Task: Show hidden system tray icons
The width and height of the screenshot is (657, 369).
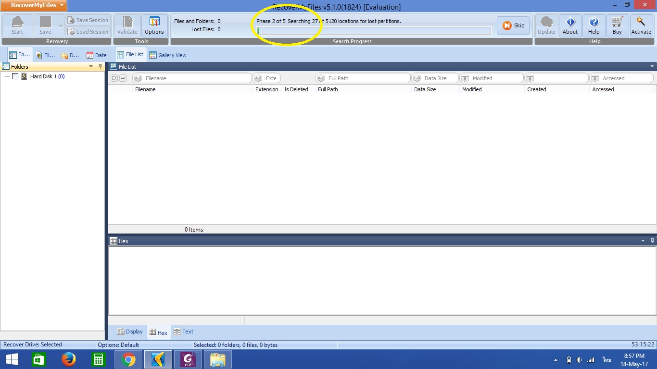Action: (556, 360)
